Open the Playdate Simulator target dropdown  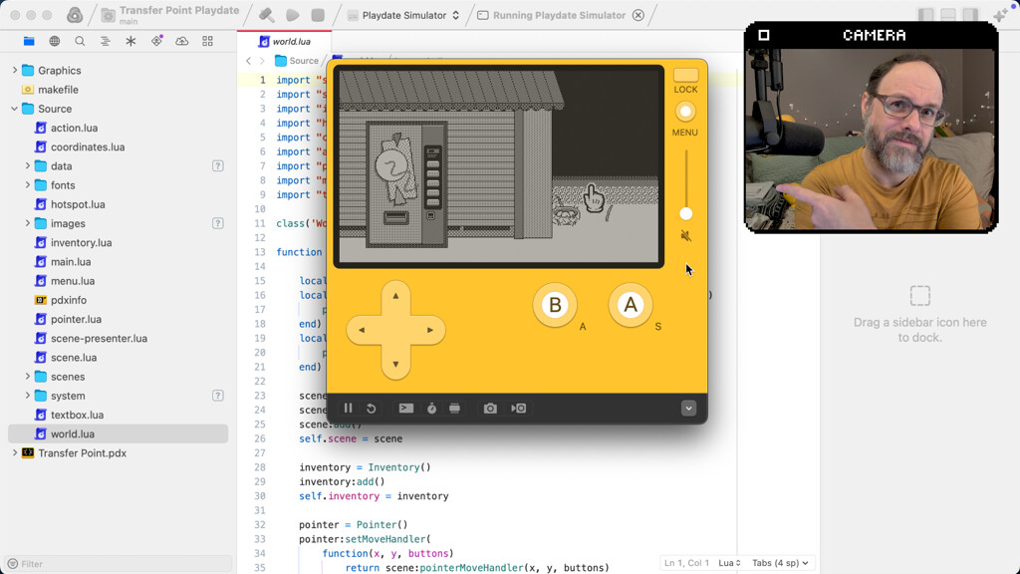click(x=403, y=15)
